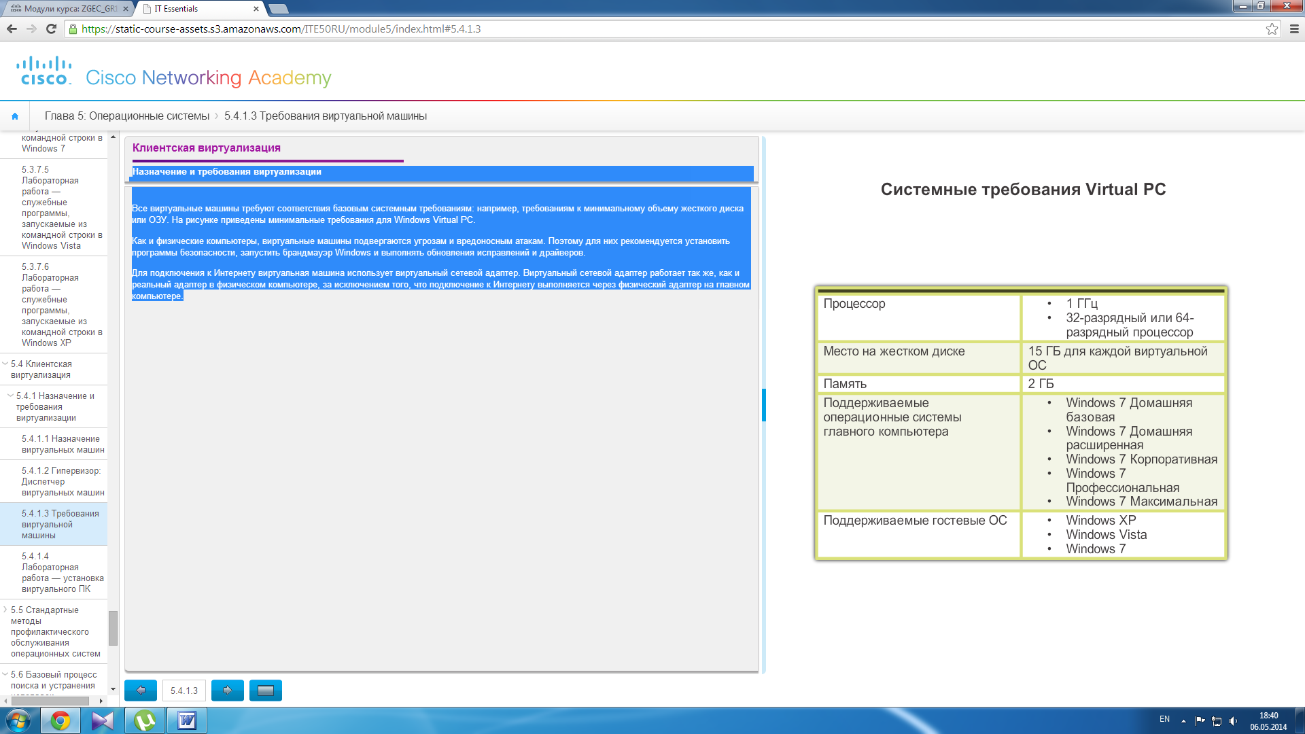Open Microsoft Word from the taskbar
This screenshot has width=1305, height=734.
(x=187, y=720)
